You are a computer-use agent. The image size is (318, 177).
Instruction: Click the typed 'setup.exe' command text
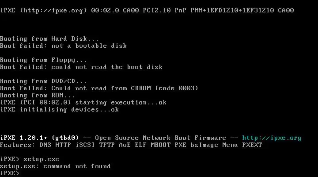(41, 159)
